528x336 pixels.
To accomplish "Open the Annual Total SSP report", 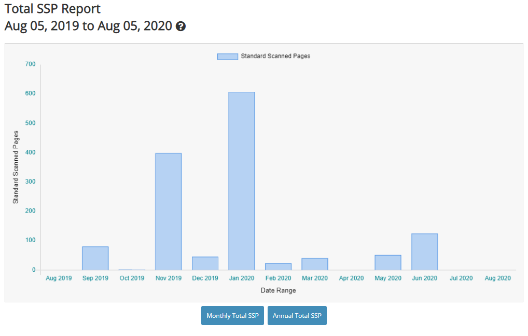I will click(x=297, y=316).
